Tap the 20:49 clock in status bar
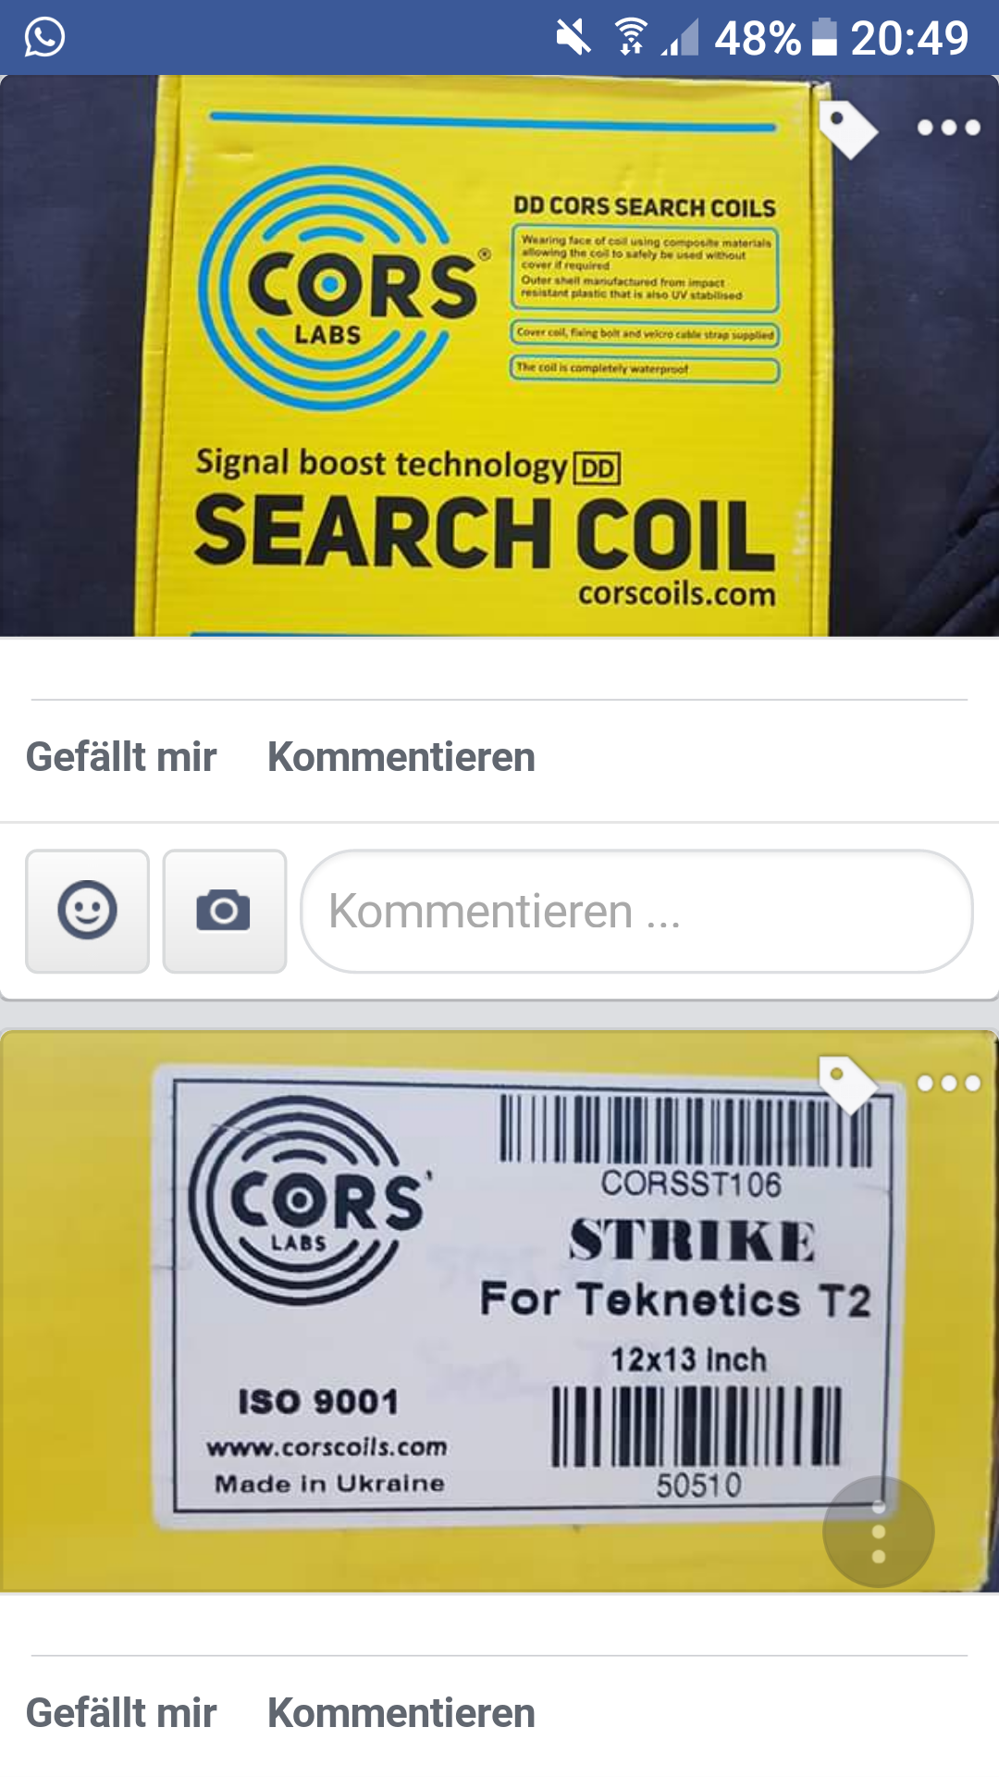Viewport: 999px width, 1777px height. tap(909, 39)
